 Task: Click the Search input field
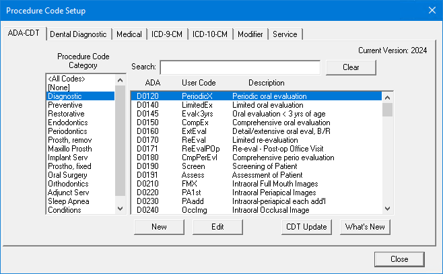[240, 67]
